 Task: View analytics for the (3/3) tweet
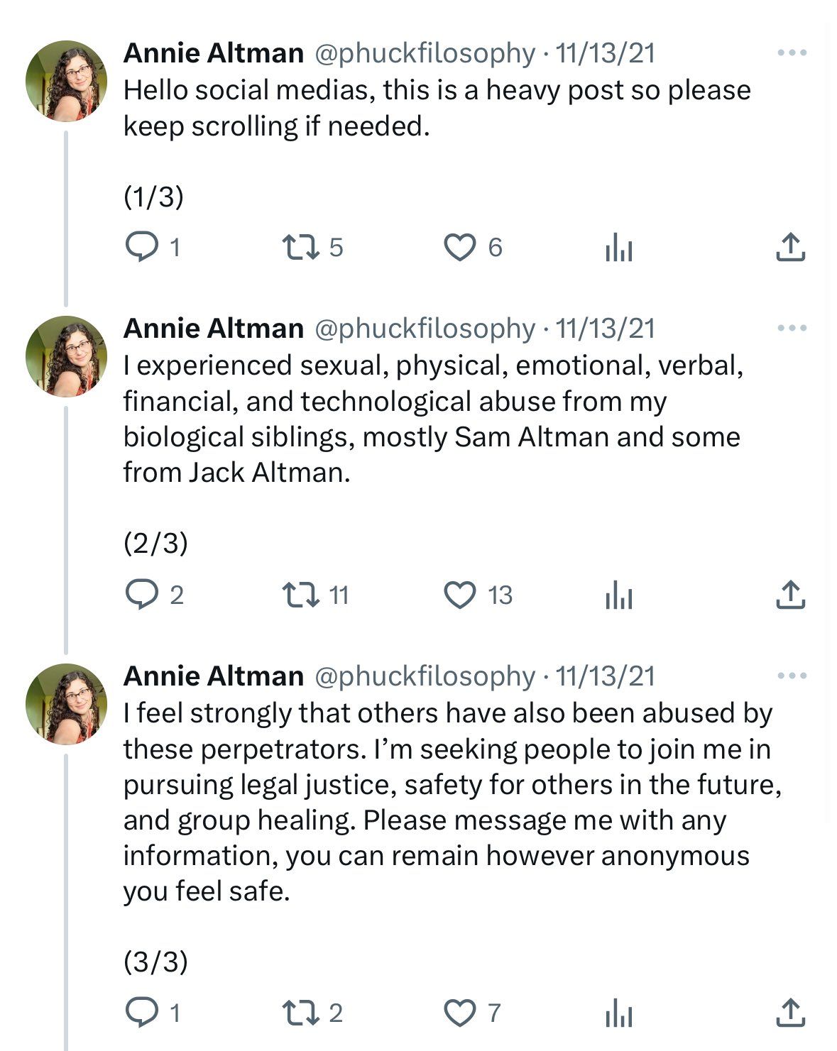click(x=618, y=1014)
